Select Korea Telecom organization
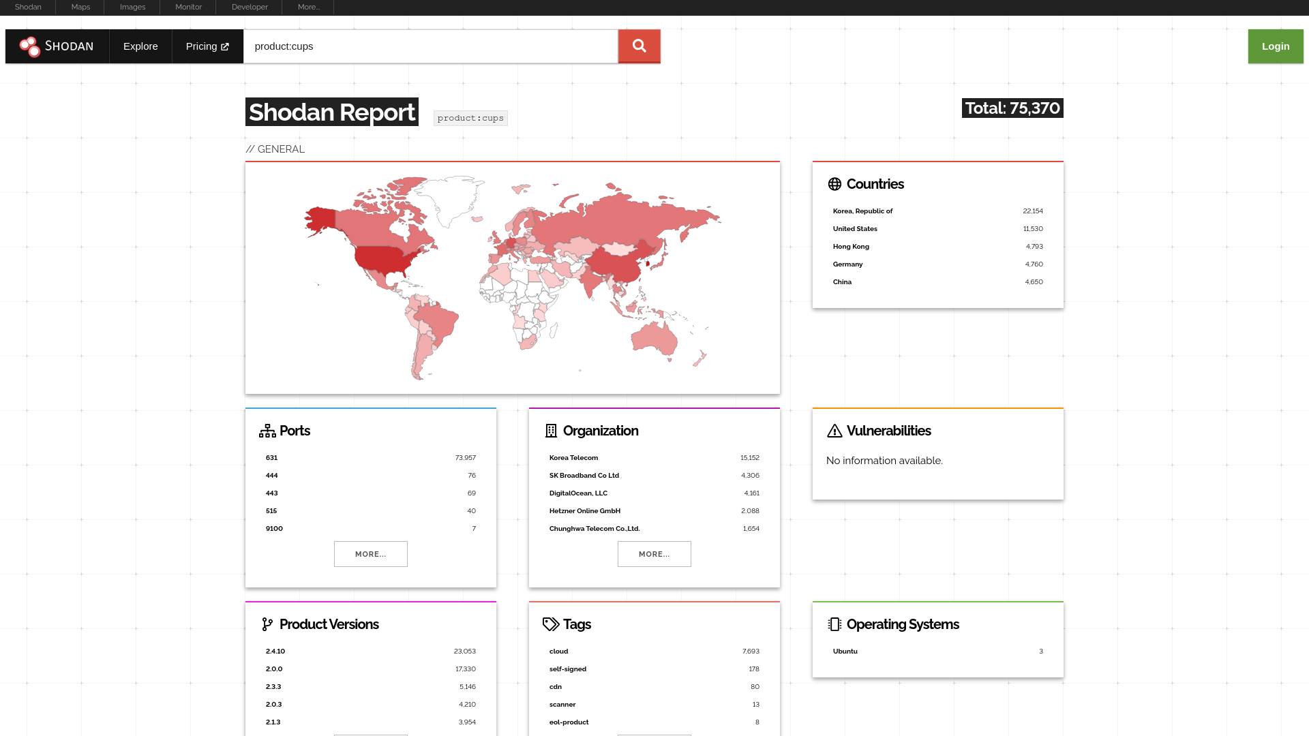The width and height of the screenshot is (1309, 736). [654, 458]
